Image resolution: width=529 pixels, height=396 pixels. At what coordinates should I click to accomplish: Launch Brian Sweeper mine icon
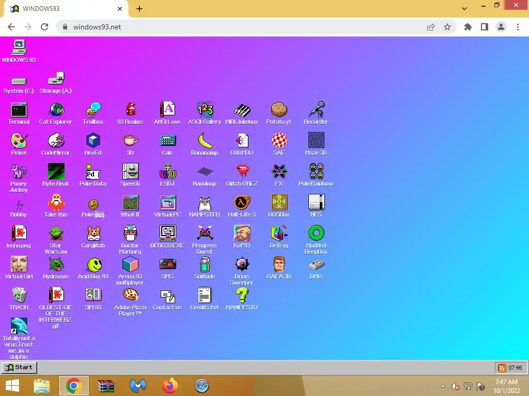(x=242, y=271)
